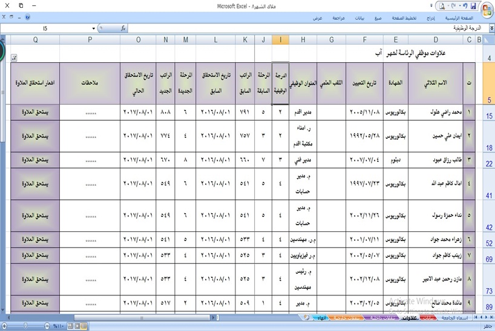Switch to the red sheet tab
The width and height of the screenshot is (495, 331).
(x=428, y=318)
